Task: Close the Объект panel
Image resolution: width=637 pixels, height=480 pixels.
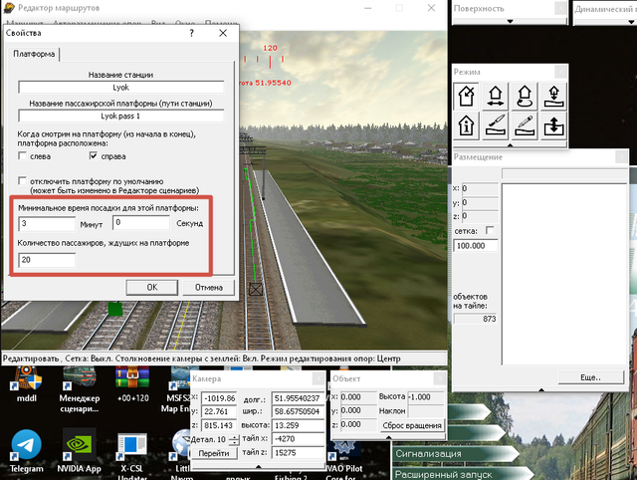Action: [440, 378]
